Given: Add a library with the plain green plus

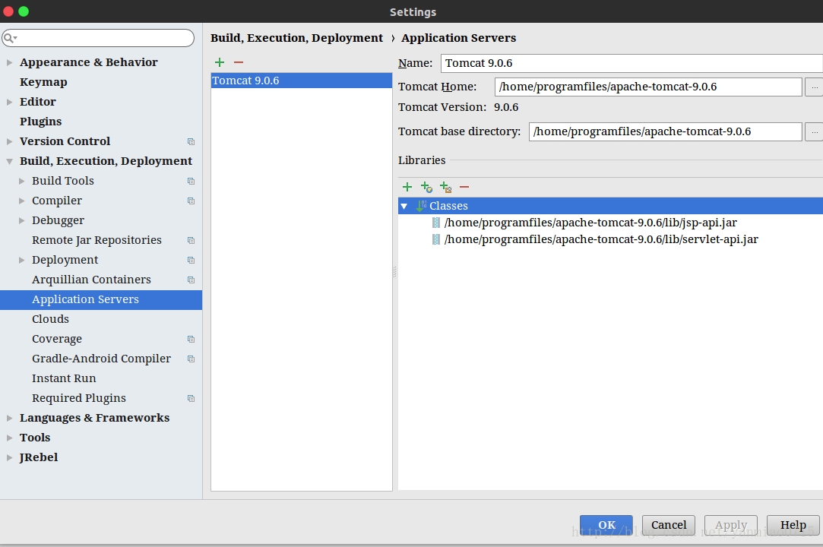Looking at the screenshot, I should [407, 187].
